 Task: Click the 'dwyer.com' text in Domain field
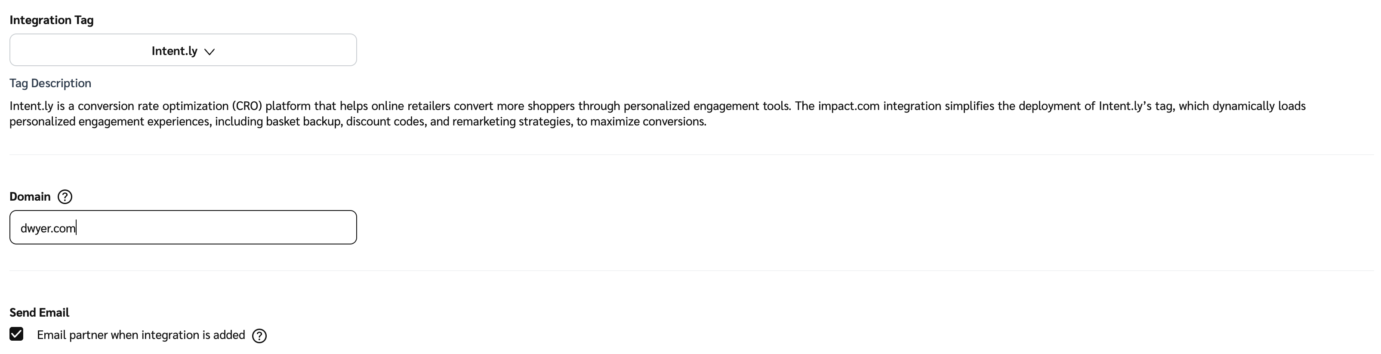tap(48, 229)
